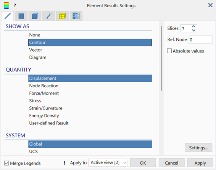Select the beam element line tab
Image resolution: width=216 pixels, height=170 pixels.
coord(7,16)
